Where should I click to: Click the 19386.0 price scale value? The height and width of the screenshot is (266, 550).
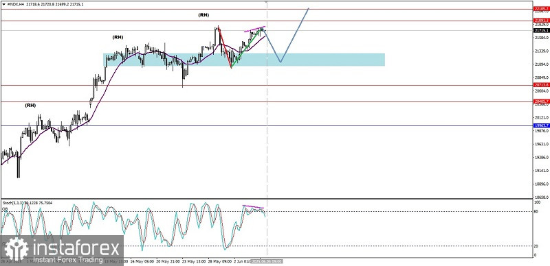[x=542, y=158]
